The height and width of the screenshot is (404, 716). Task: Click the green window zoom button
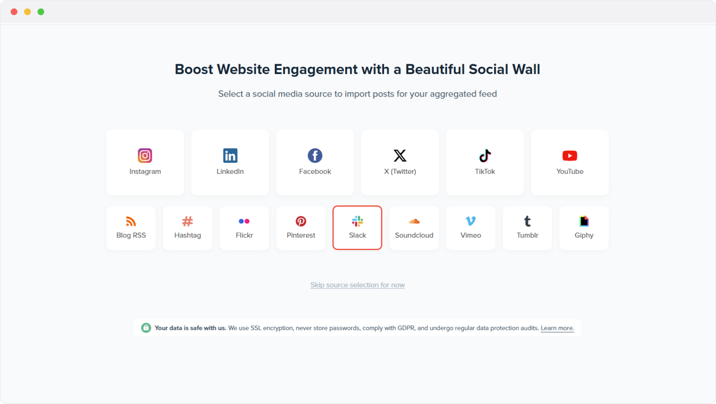(41, 12)
